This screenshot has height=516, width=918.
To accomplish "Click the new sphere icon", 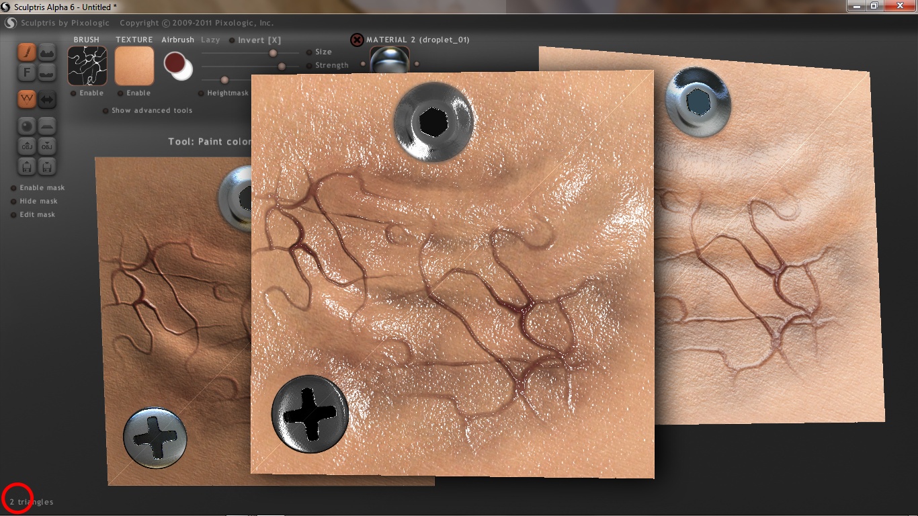I will tap(28, 126).
